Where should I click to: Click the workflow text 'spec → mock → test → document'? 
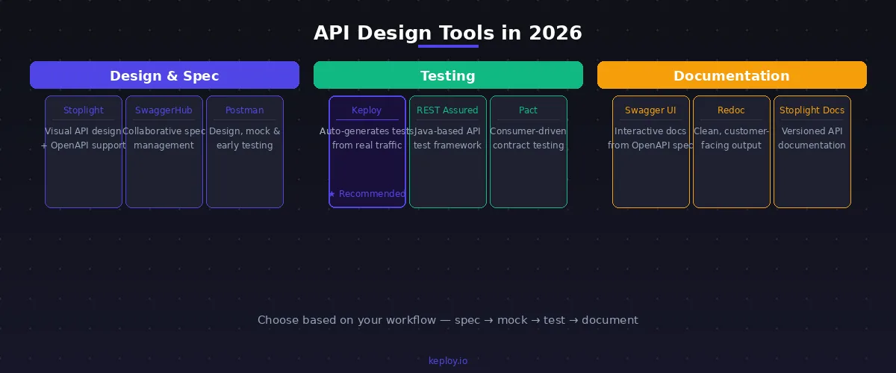547,320
